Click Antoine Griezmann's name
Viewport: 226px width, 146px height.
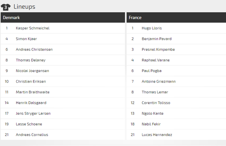click(159, 82)
